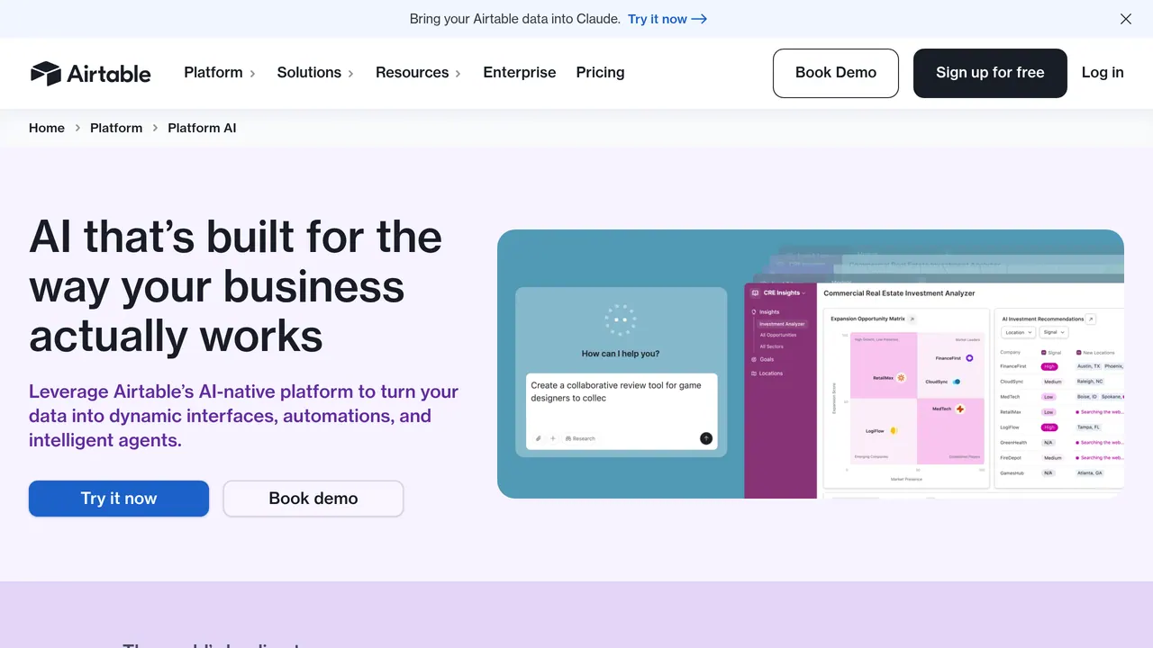Click the plus icon in prompt box
This screenshot has height=648, width=1153.
pos(553,438)
